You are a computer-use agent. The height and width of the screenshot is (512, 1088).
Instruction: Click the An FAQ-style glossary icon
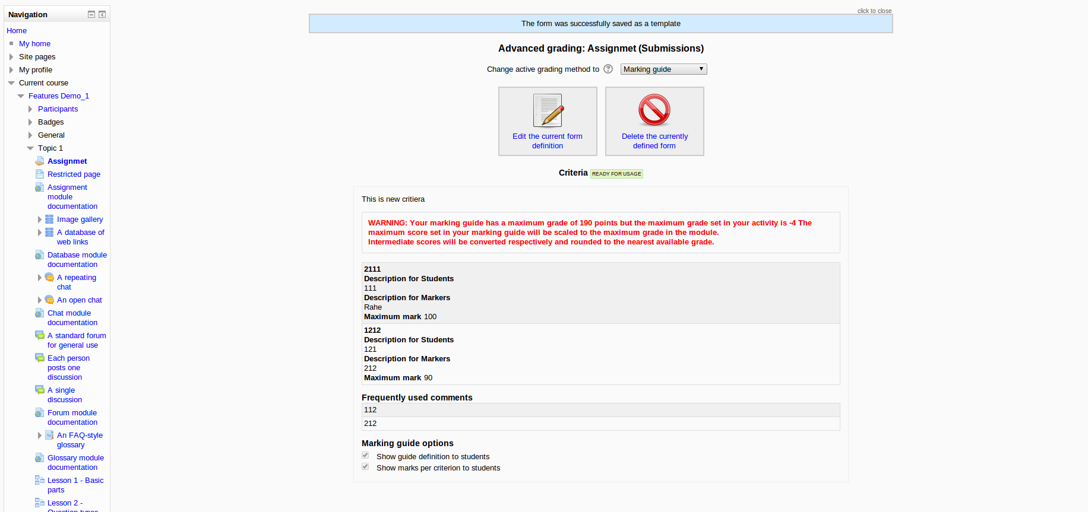point(49,435)
